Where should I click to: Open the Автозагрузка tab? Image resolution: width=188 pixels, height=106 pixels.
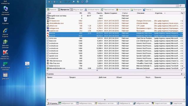pos(123,10)
